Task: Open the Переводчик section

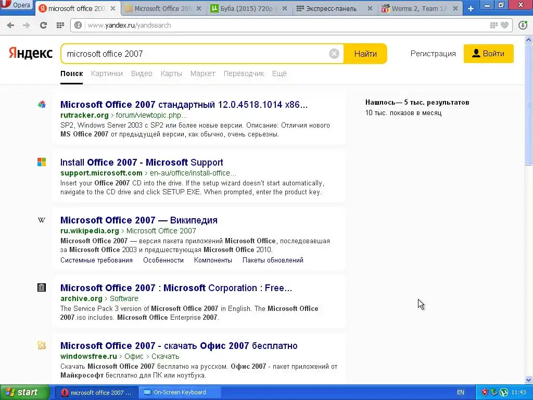Action: pyautogui.click(x=244, y=73)
